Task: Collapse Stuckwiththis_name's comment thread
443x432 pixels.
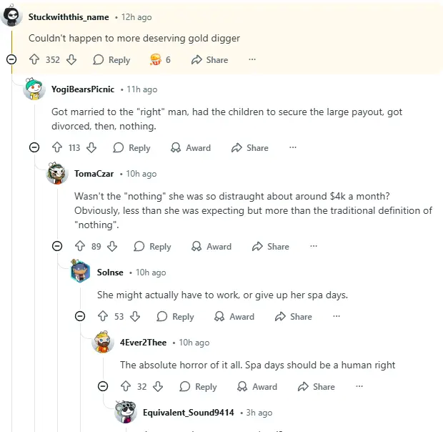Action: [x=11, y=60]
